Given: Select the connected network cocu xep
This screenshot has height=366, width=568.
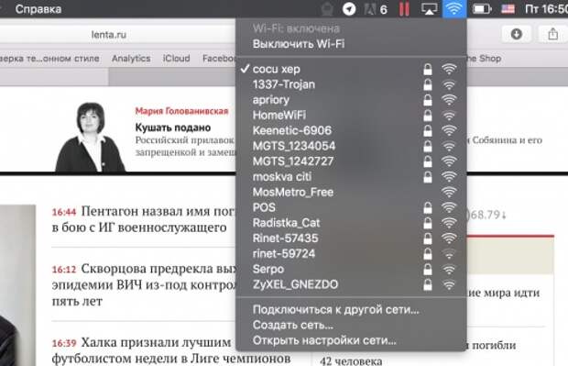Looking at the screenshot, I should click(351, 69).
